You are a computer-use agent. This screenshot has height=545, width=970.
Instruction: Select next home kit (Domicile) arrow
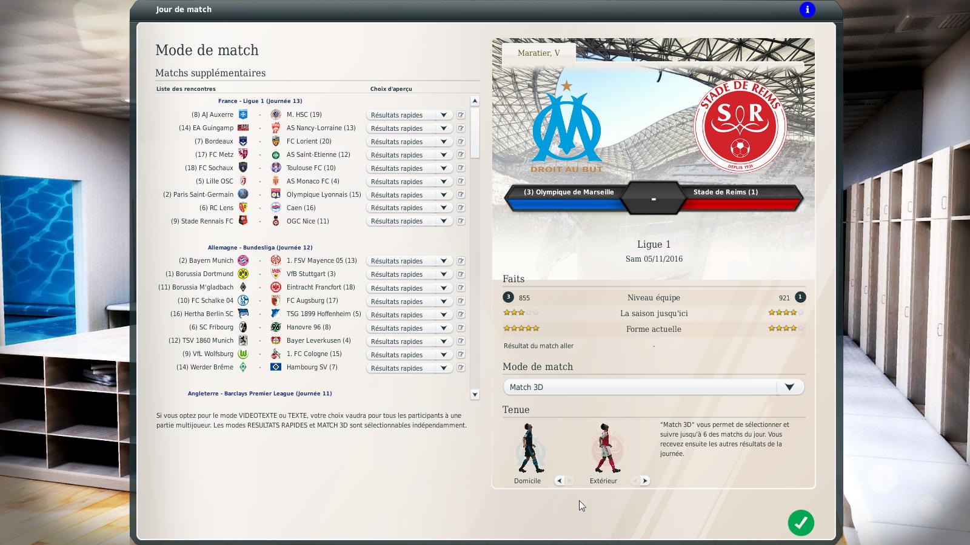click(569, 480)
